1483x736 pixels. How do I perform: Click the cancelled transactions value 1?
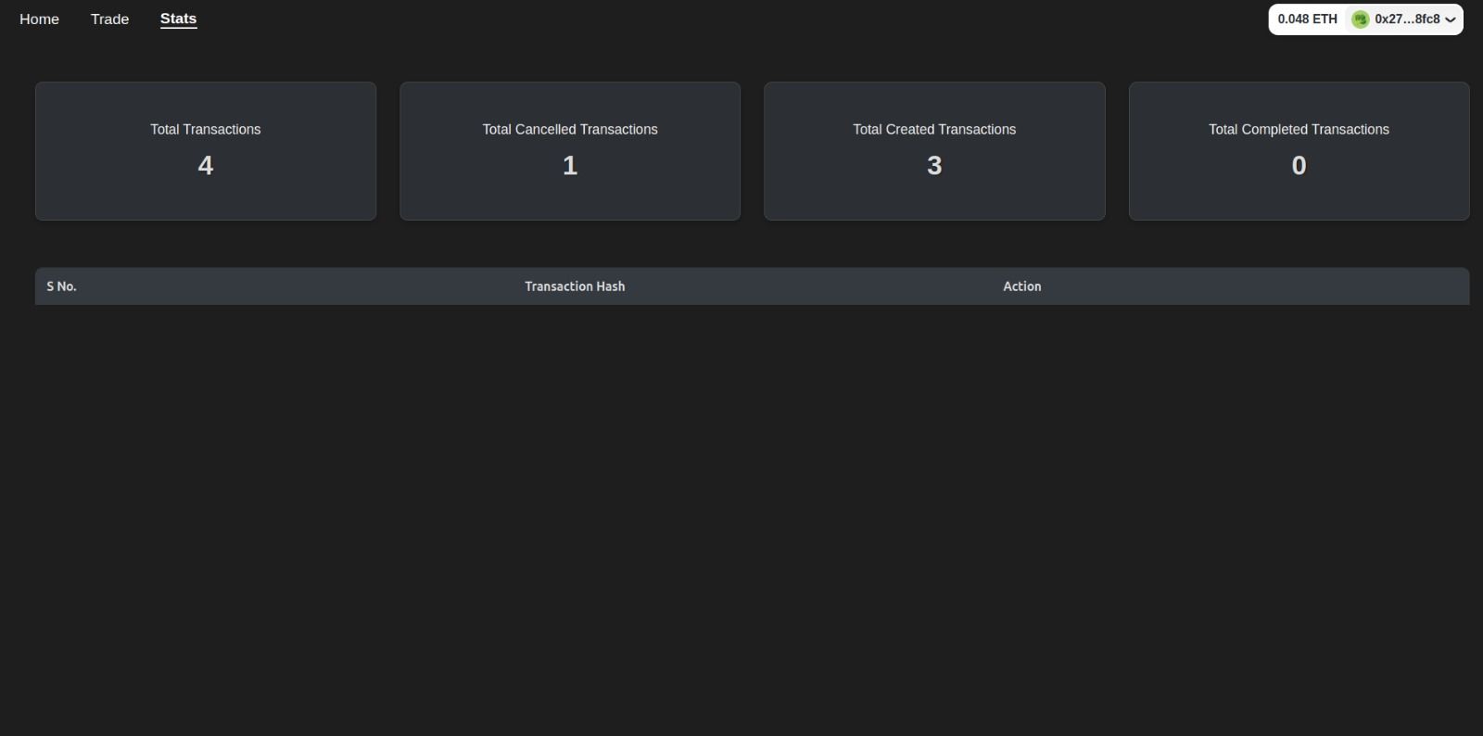570,165
